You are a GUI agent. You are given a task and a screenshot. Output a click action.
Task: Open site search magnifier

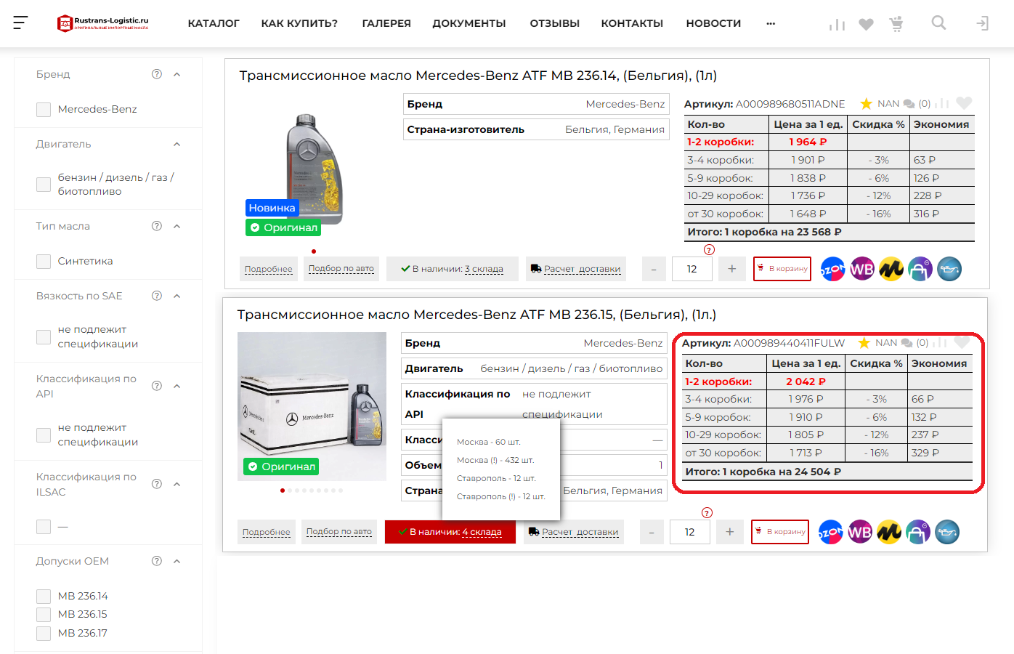tap(938, 23)
